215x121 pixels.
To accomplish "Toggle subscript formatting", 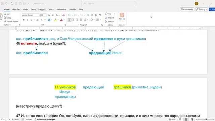I will click(x=41, y=20).
